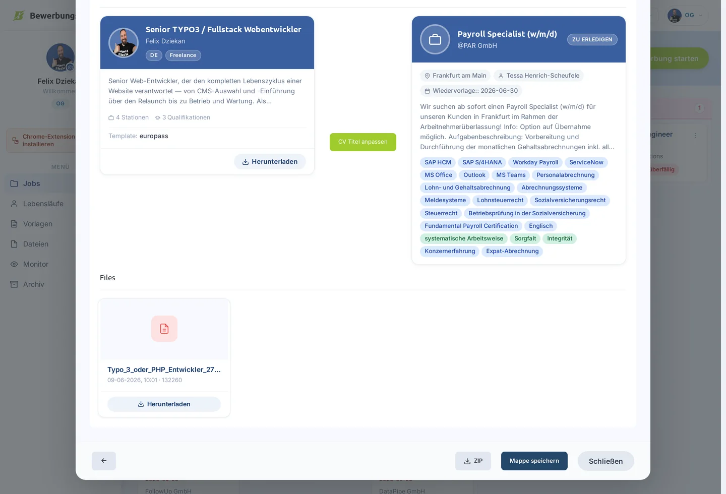Click the Tessa Henrich-Scheufele contact chip
The image size is (726, 494).
pyautogui.click(x=538, y=76)
